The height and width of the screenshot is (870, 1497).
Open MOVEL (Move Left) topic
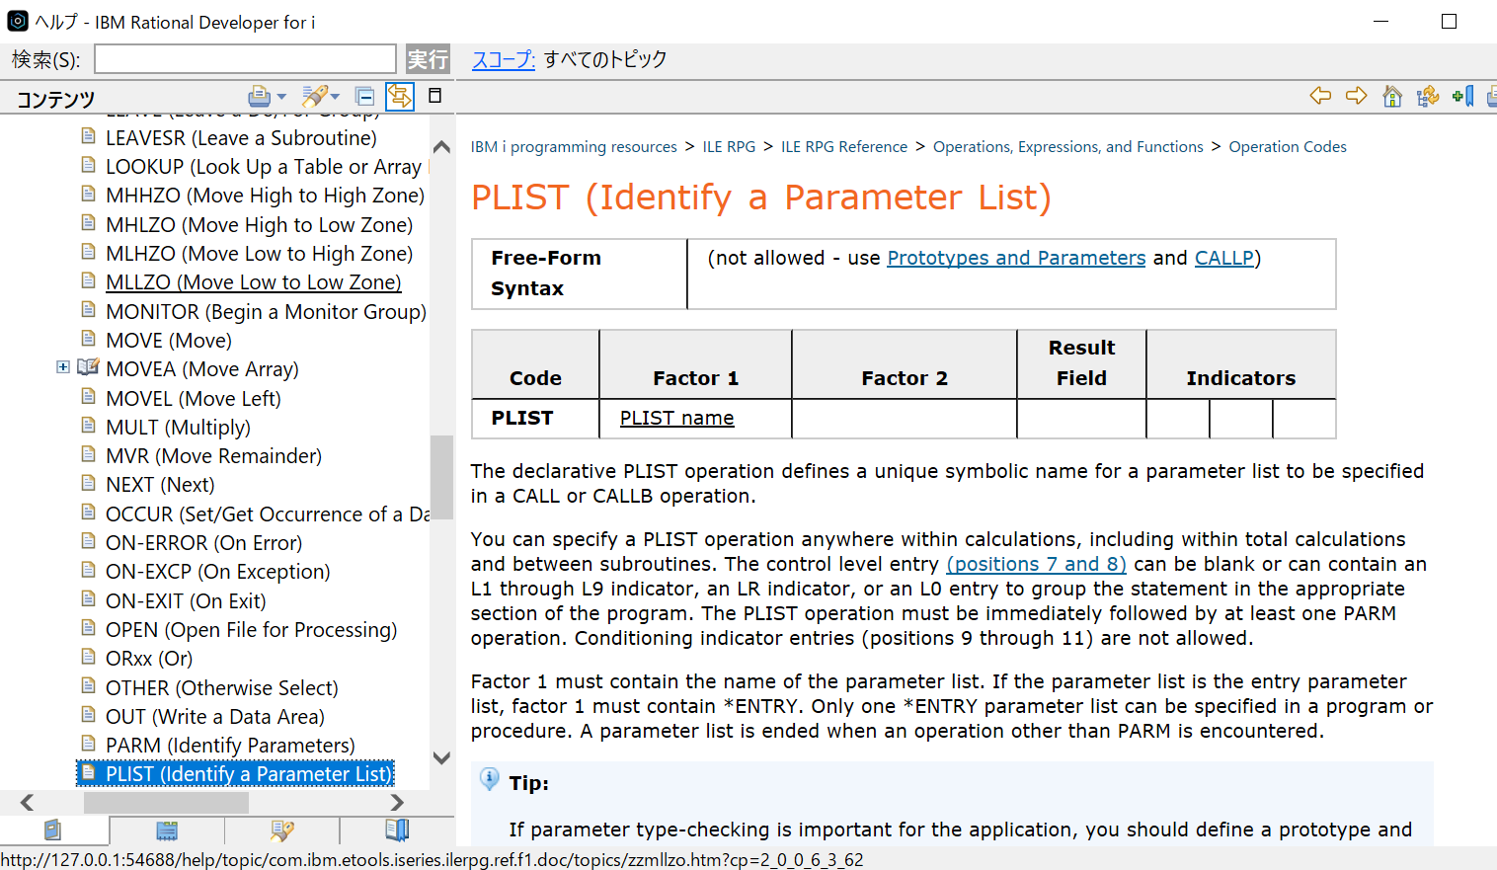click(194, 398)
